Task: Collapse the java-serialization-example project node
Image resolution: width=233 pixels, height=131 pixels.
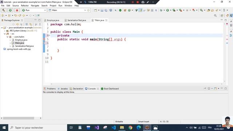Action: (2, 28)
